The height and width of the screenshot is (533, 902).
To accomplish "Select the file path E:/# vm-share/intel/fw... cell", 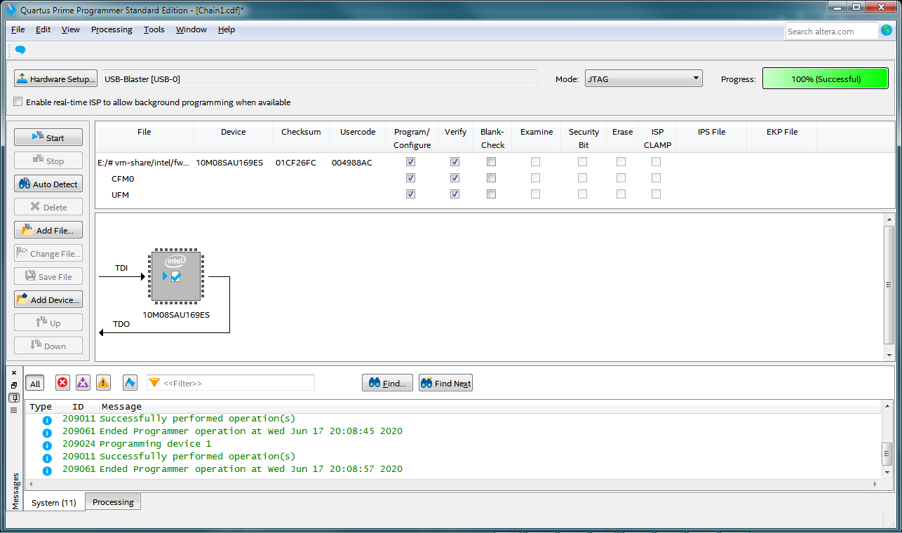I will pyautogui.click(x=144, y=162).
